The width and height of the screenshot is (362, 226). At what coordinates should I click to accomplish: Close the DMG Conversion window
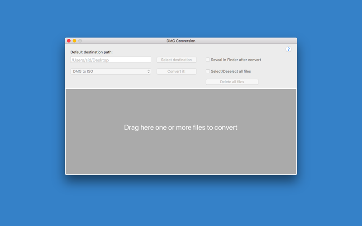point(69,41)
